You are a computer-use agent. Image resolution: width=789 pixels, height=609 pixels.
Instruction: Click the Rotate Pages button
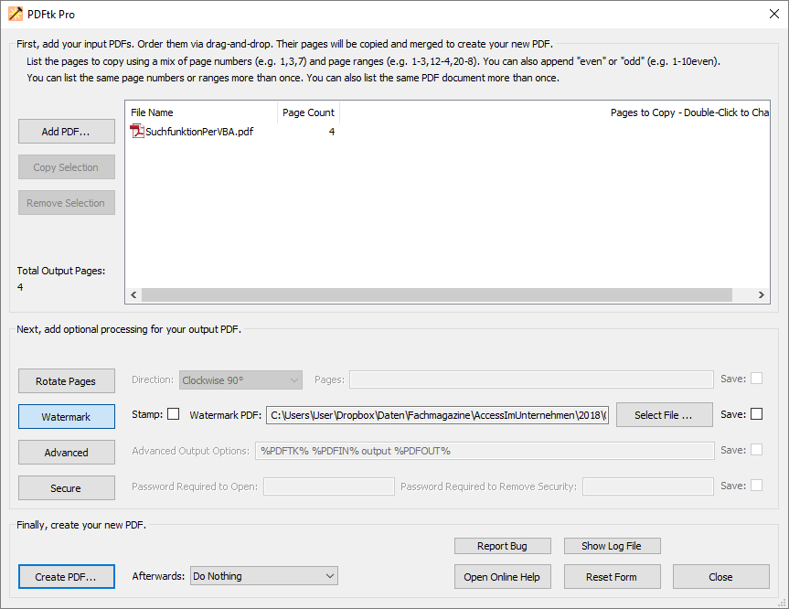(67, 381)
